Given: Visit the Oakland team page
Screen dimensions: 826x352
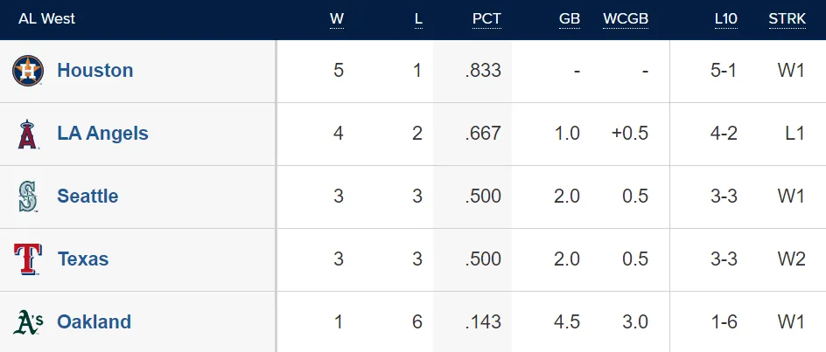Looking at the screenshot, I should point(94,322).
